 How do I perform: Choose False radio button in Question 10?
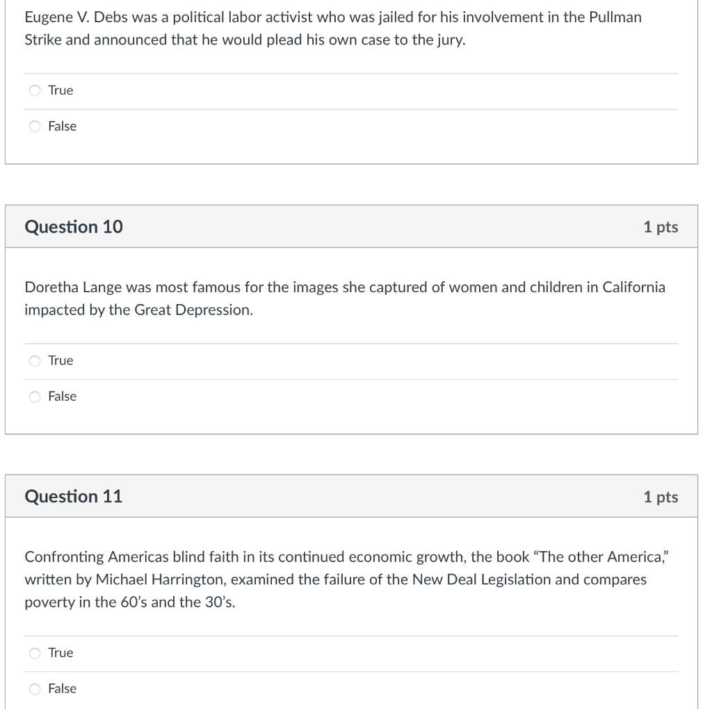(x=35, y=397)
